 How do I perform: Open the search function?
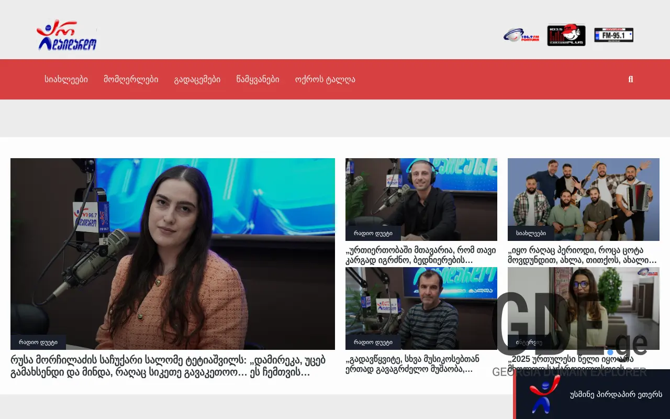click(x=630, y=79)
